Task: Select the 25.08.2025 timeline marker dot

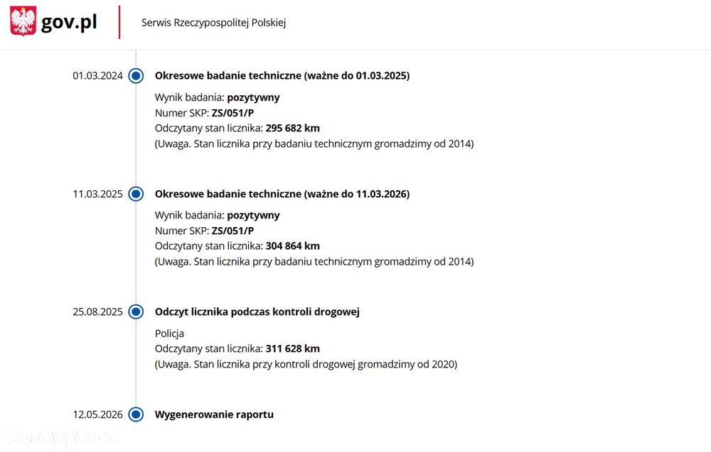Action: pos(136,312)
